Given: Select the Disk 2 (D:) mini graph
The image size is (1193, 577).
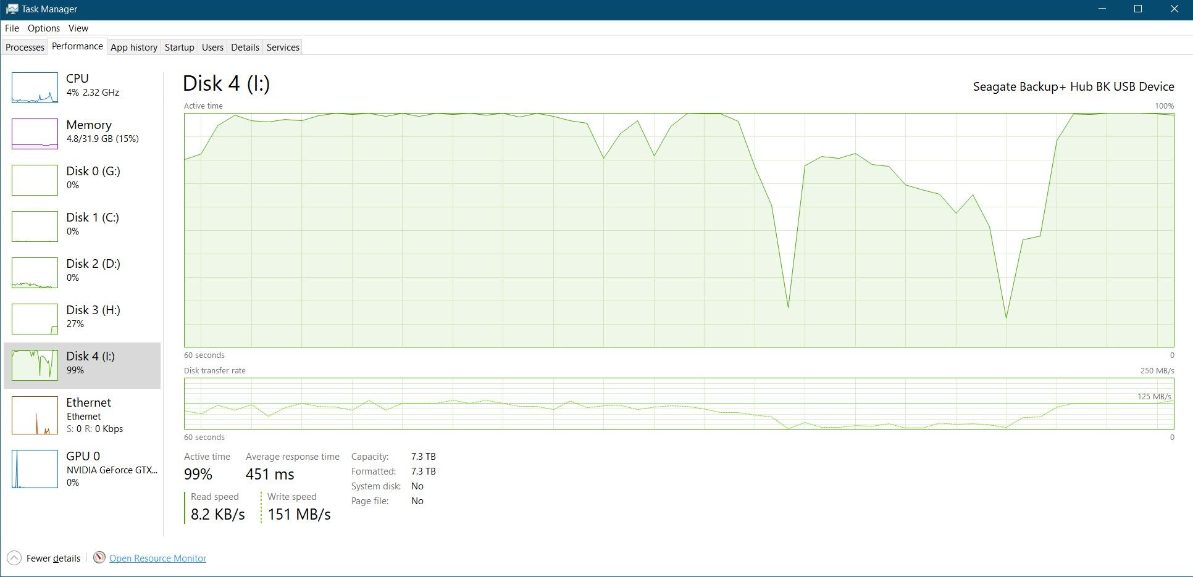Looking at the screenshot, I should 35,272.
